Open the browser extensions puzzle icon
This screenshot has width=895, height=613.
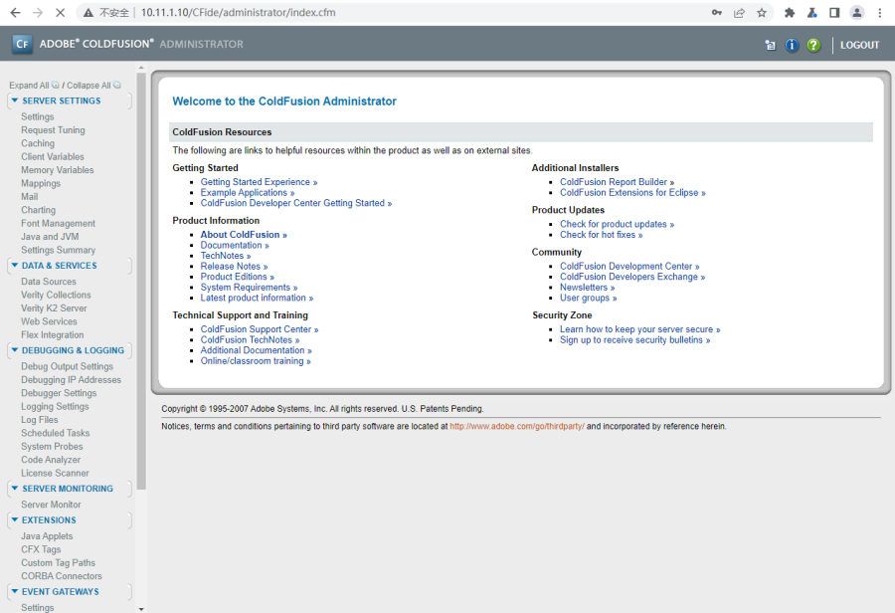(x=790, y=13)
